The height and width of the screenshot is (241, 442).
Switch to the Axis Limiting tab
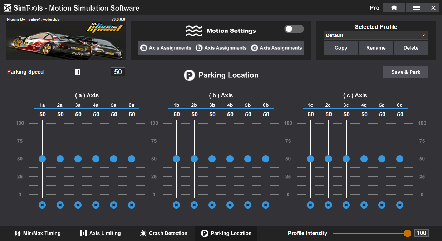point(100,233)
